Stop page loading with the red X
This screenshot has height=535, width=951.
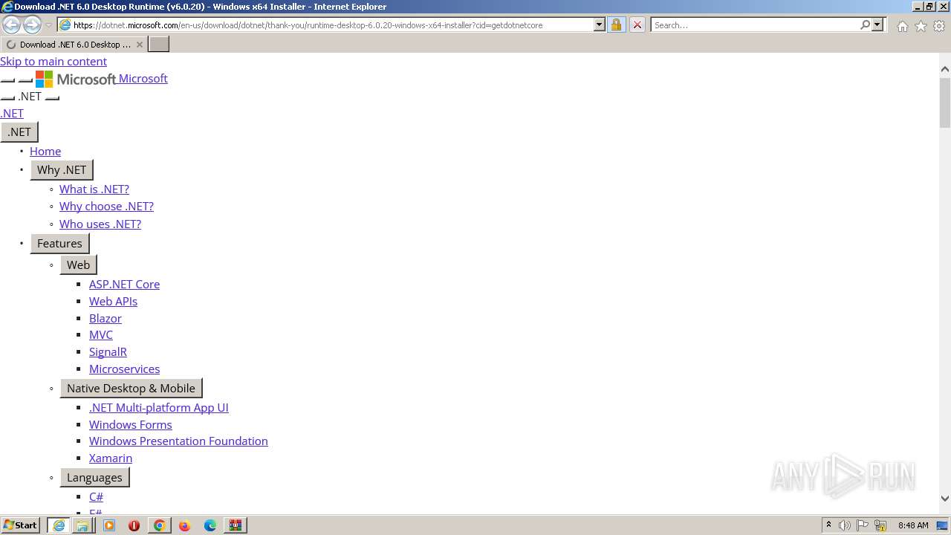[x=637, y=25]
